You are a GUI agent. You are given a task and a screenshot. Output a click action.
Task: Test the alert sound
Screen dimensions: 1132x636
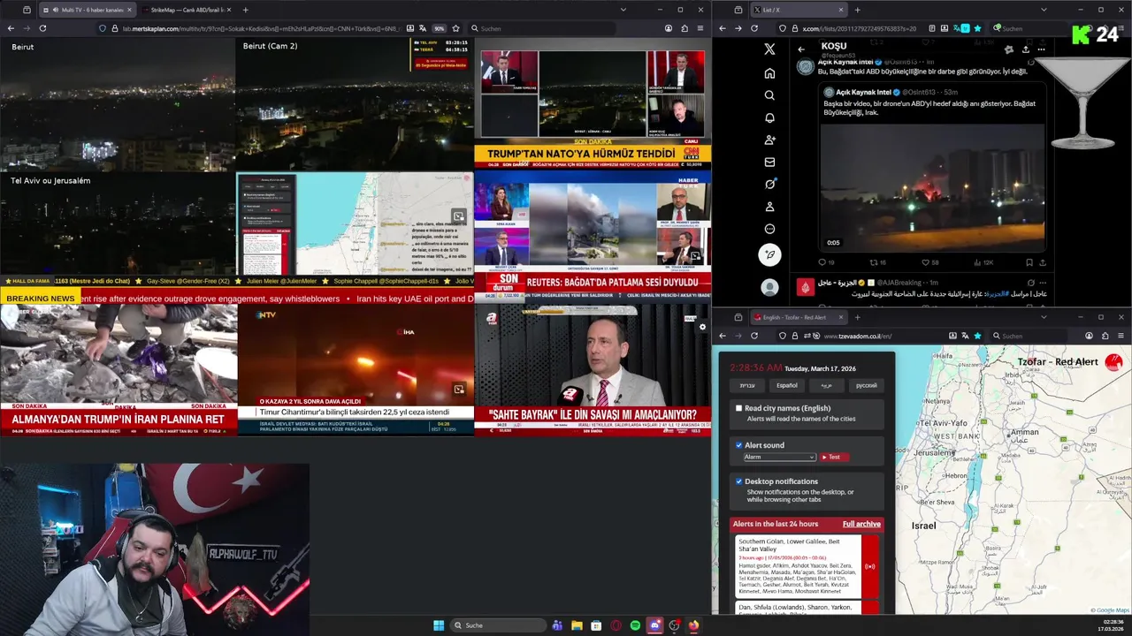click(834, 457)
